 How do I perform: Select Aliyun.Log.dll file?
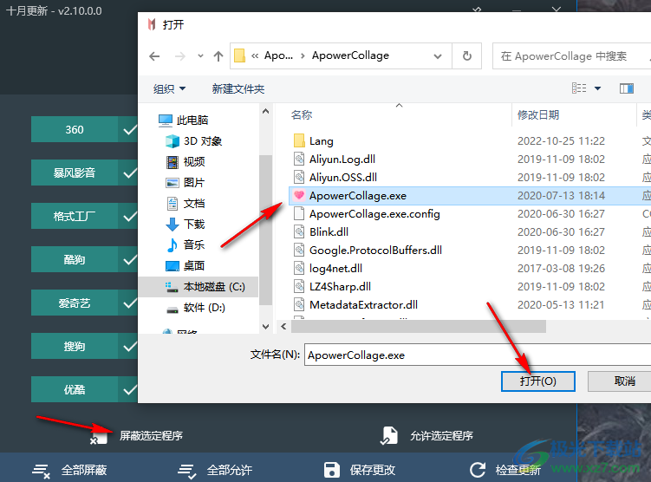click(335, 159)
